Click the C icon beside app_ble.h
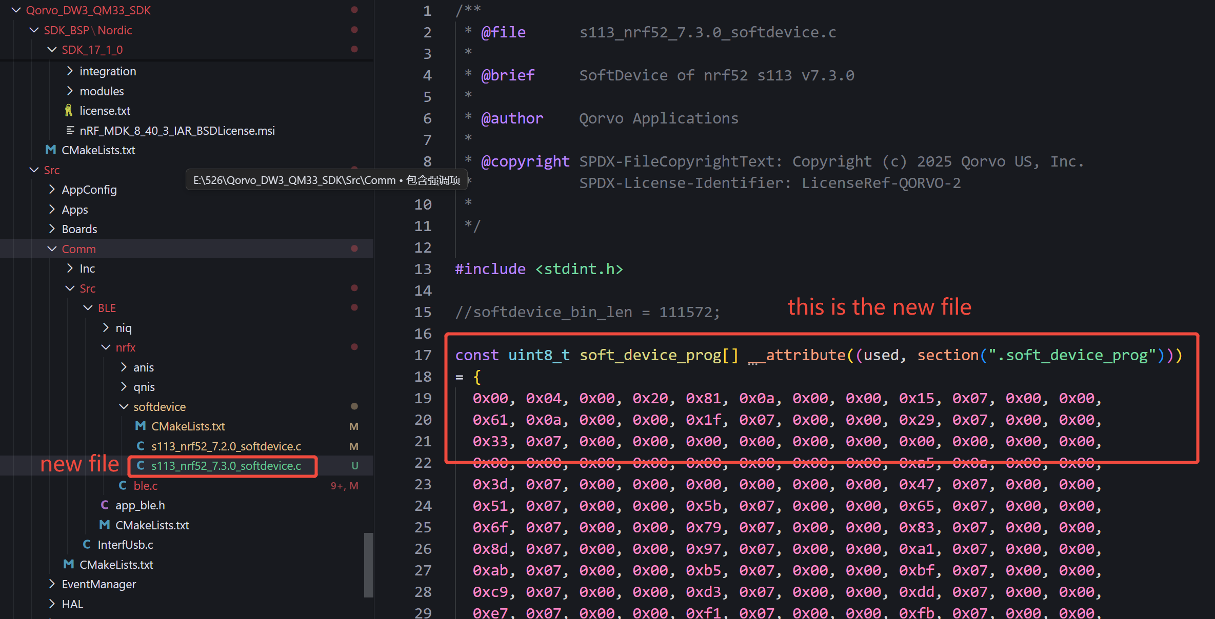The width and height of the screenshot is (1215, 619). click(x=105, y=505)
